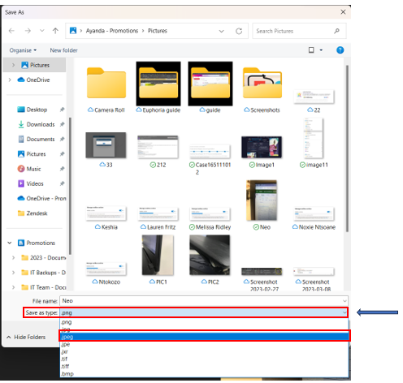The width and height of the screenshot is (403, 383).
Task: Choose .jpe from the type list
Action: (204, 344)
